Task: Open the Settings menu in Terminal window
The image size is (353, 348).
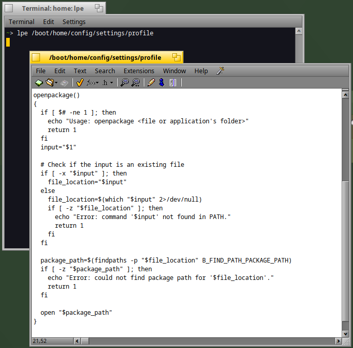Action: 74,22
